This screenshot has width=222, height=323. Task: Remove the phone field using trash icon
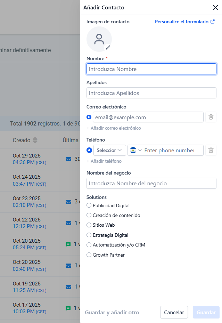click(211, 150)
